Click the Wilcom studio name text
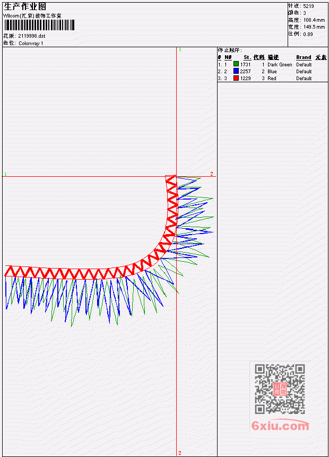Screen dimensions: 329x457 (32, 16)
